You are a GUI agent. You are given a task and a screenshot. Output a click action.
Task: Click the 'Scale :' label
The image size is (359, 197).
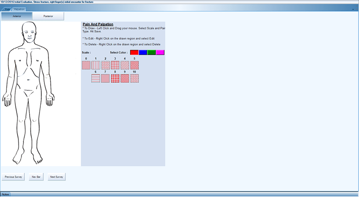click(x=86, y=52)
